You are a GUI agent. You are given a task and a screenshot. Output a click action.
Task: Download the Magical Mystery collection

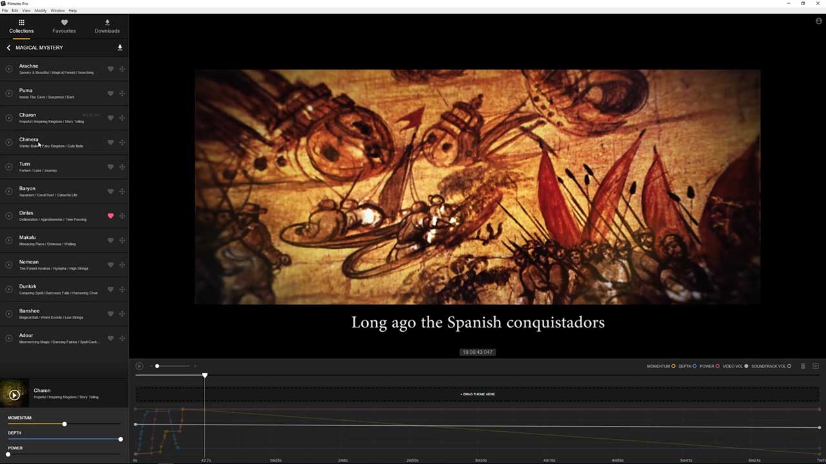click(x=120, y=47)
